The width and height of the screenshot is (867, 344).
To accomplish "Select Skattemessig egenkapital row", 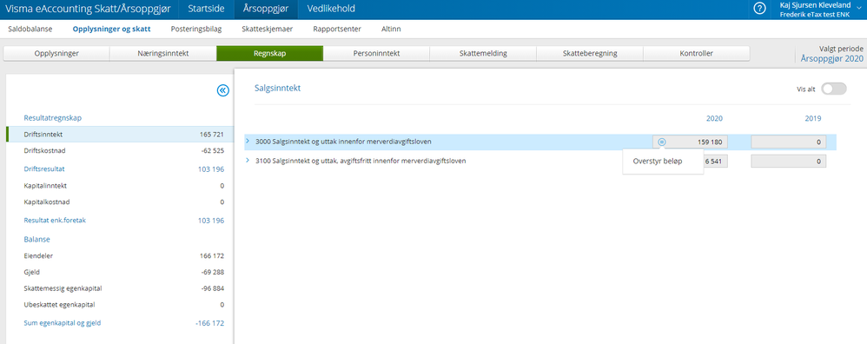I will (x=119, y=288).
